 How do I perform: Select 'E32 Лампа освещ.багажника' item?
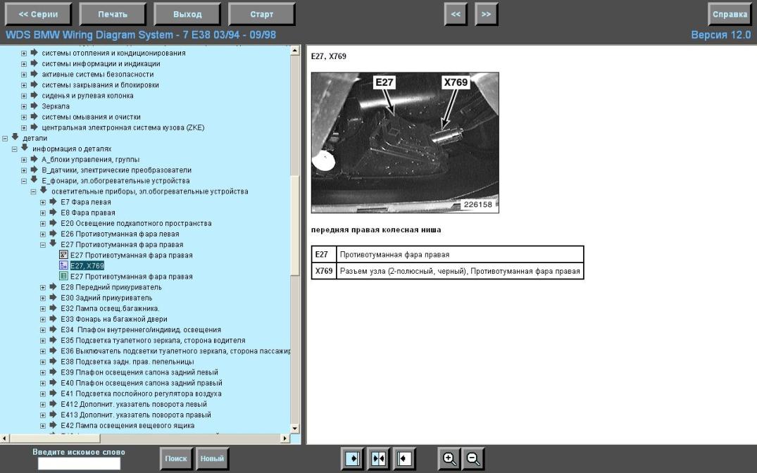[110, 308]
